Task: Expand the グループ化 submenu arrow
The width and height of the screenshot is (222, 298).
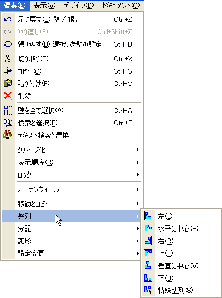Action: (x=138, y=150)
